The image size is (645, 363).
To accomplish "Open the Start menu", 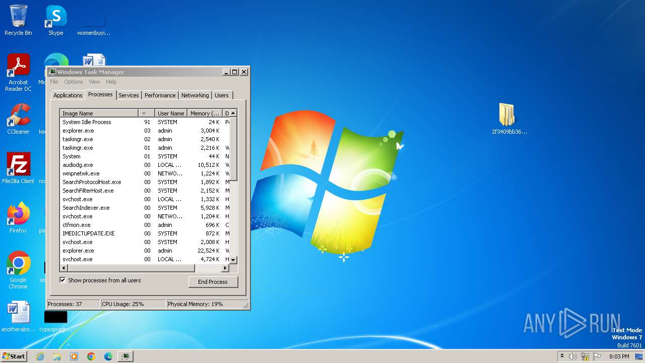I will 14,356.
